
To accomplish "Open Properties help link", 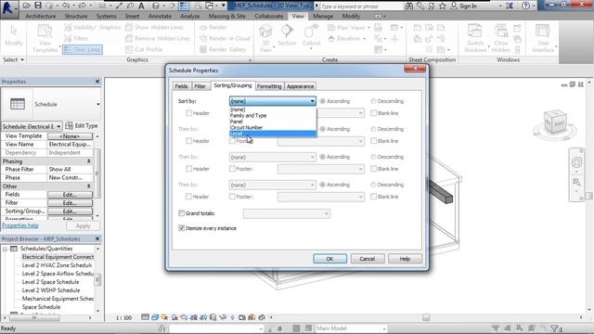I will point(20,225).
